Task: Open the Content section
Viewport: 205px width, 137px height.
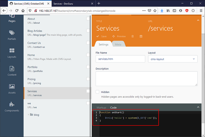Action: 12,71
